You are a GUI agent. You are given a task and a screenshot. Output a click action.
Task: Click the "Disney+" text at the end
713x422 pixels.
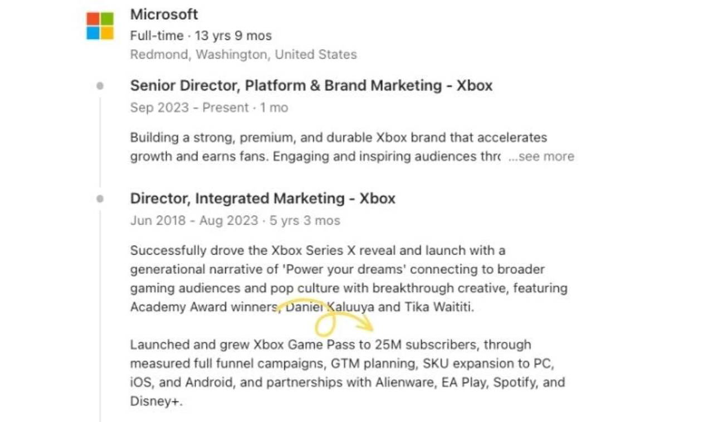[x=156, y=401]
